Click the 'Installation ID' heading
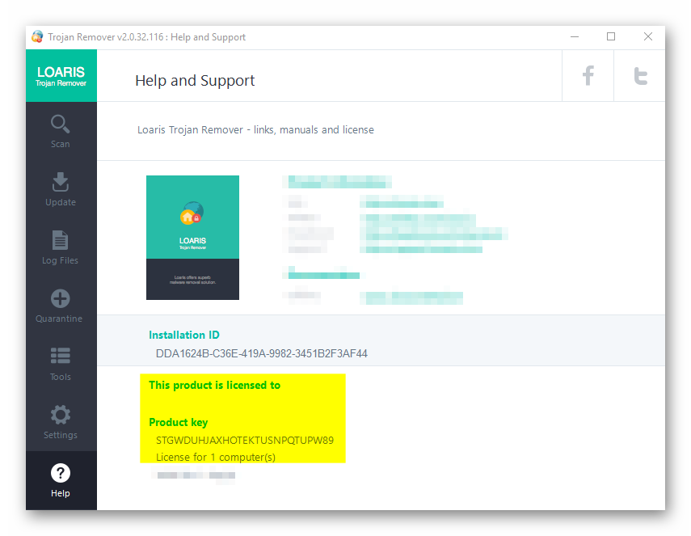This screenshot has width=691, height=536. pos(183,335)
